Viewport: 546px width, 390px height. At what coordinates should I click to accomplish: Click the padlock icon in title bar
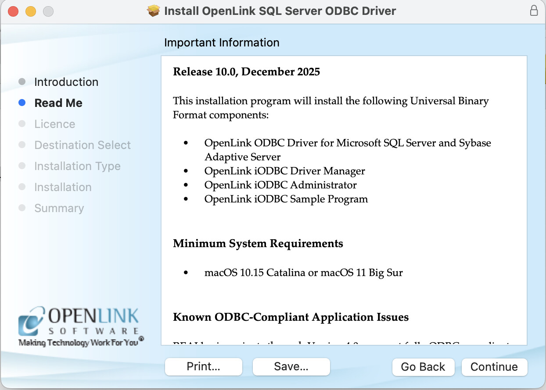(534, 11)
